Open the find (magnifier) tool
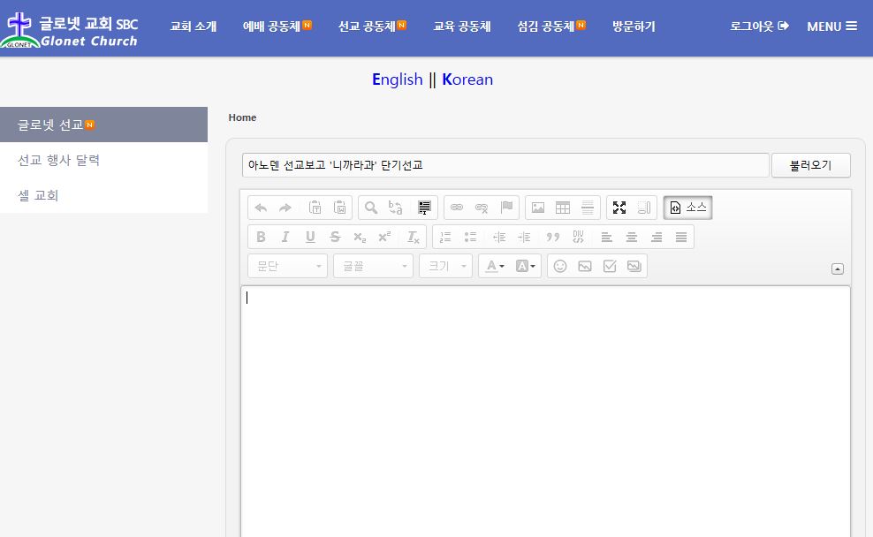873x537 pixels. (x=371, y=208)
